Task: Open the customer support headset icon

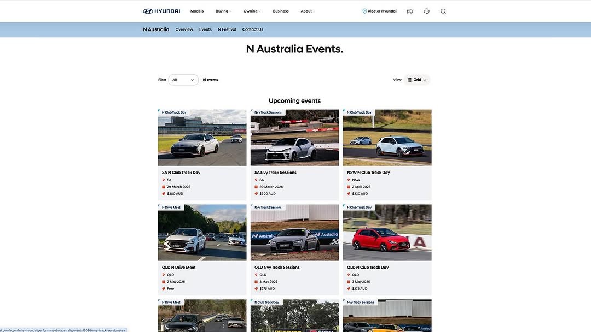Action: coord(426,11)
